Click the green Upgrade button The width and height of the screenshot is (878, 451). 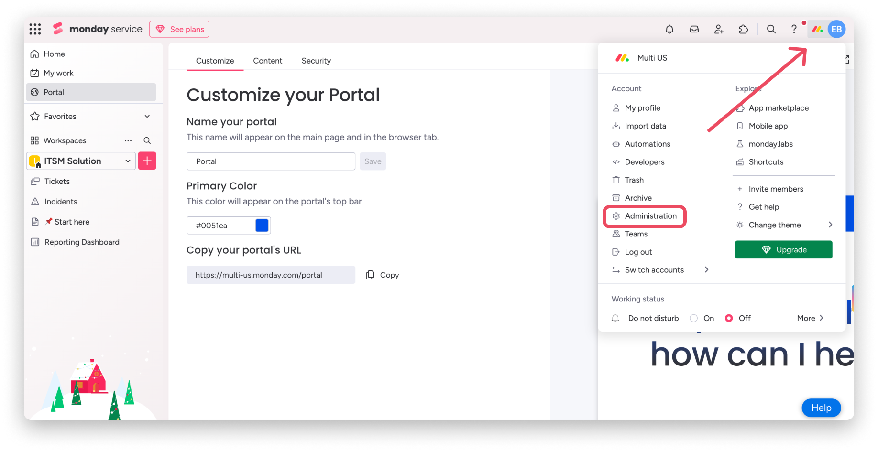coord(783,249)
